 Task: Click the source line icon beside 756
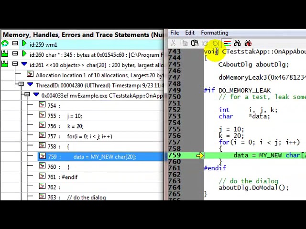[42, 125]
